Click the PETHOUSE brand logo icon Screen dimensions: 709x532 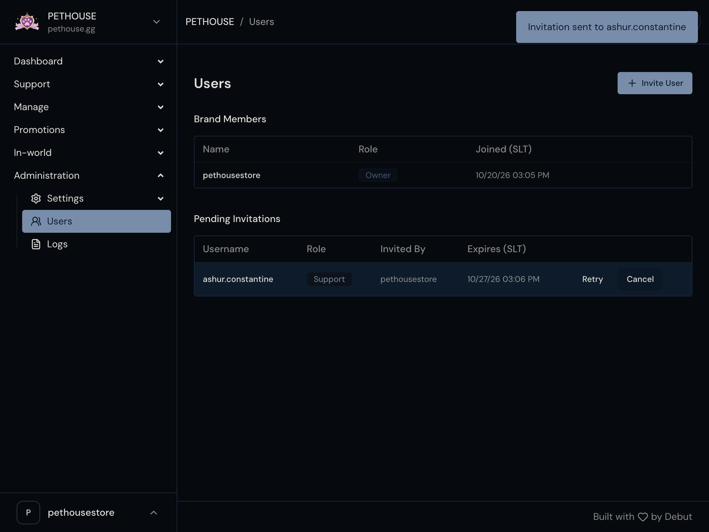tap(27, 22)
